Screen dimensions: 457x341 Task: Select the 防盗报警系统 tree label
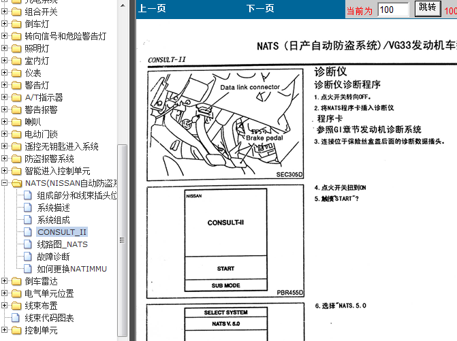tap(49, 159)
